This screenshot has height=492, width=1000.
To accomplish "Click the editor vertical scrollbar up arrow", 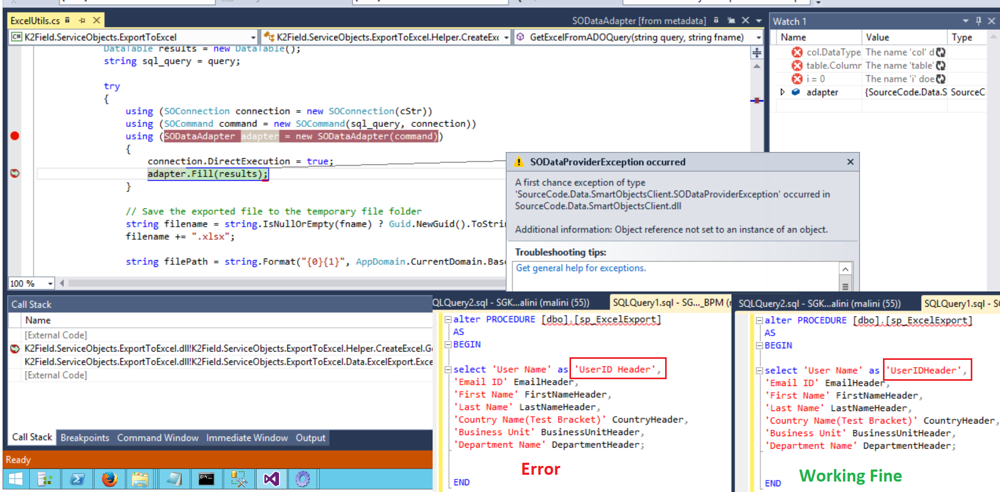I will pyautogui.click(x=757, y=66).
